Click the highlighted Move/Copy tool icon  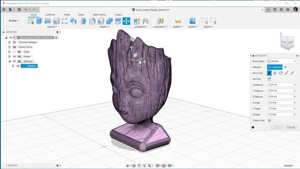(x=126, y=21)
